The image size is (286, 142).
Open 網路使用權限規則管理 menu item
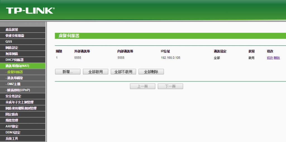(x=23, y=108)
